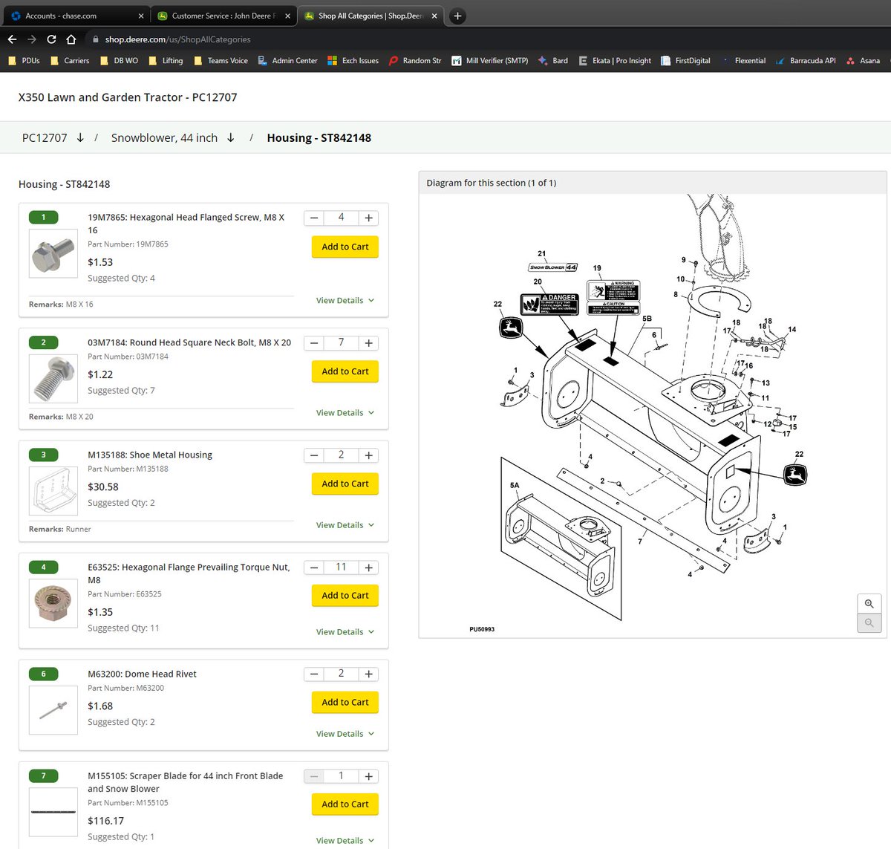This screenshot has height=849, width=891.
Task: Open a new browser tab
Action: [458, 16]
